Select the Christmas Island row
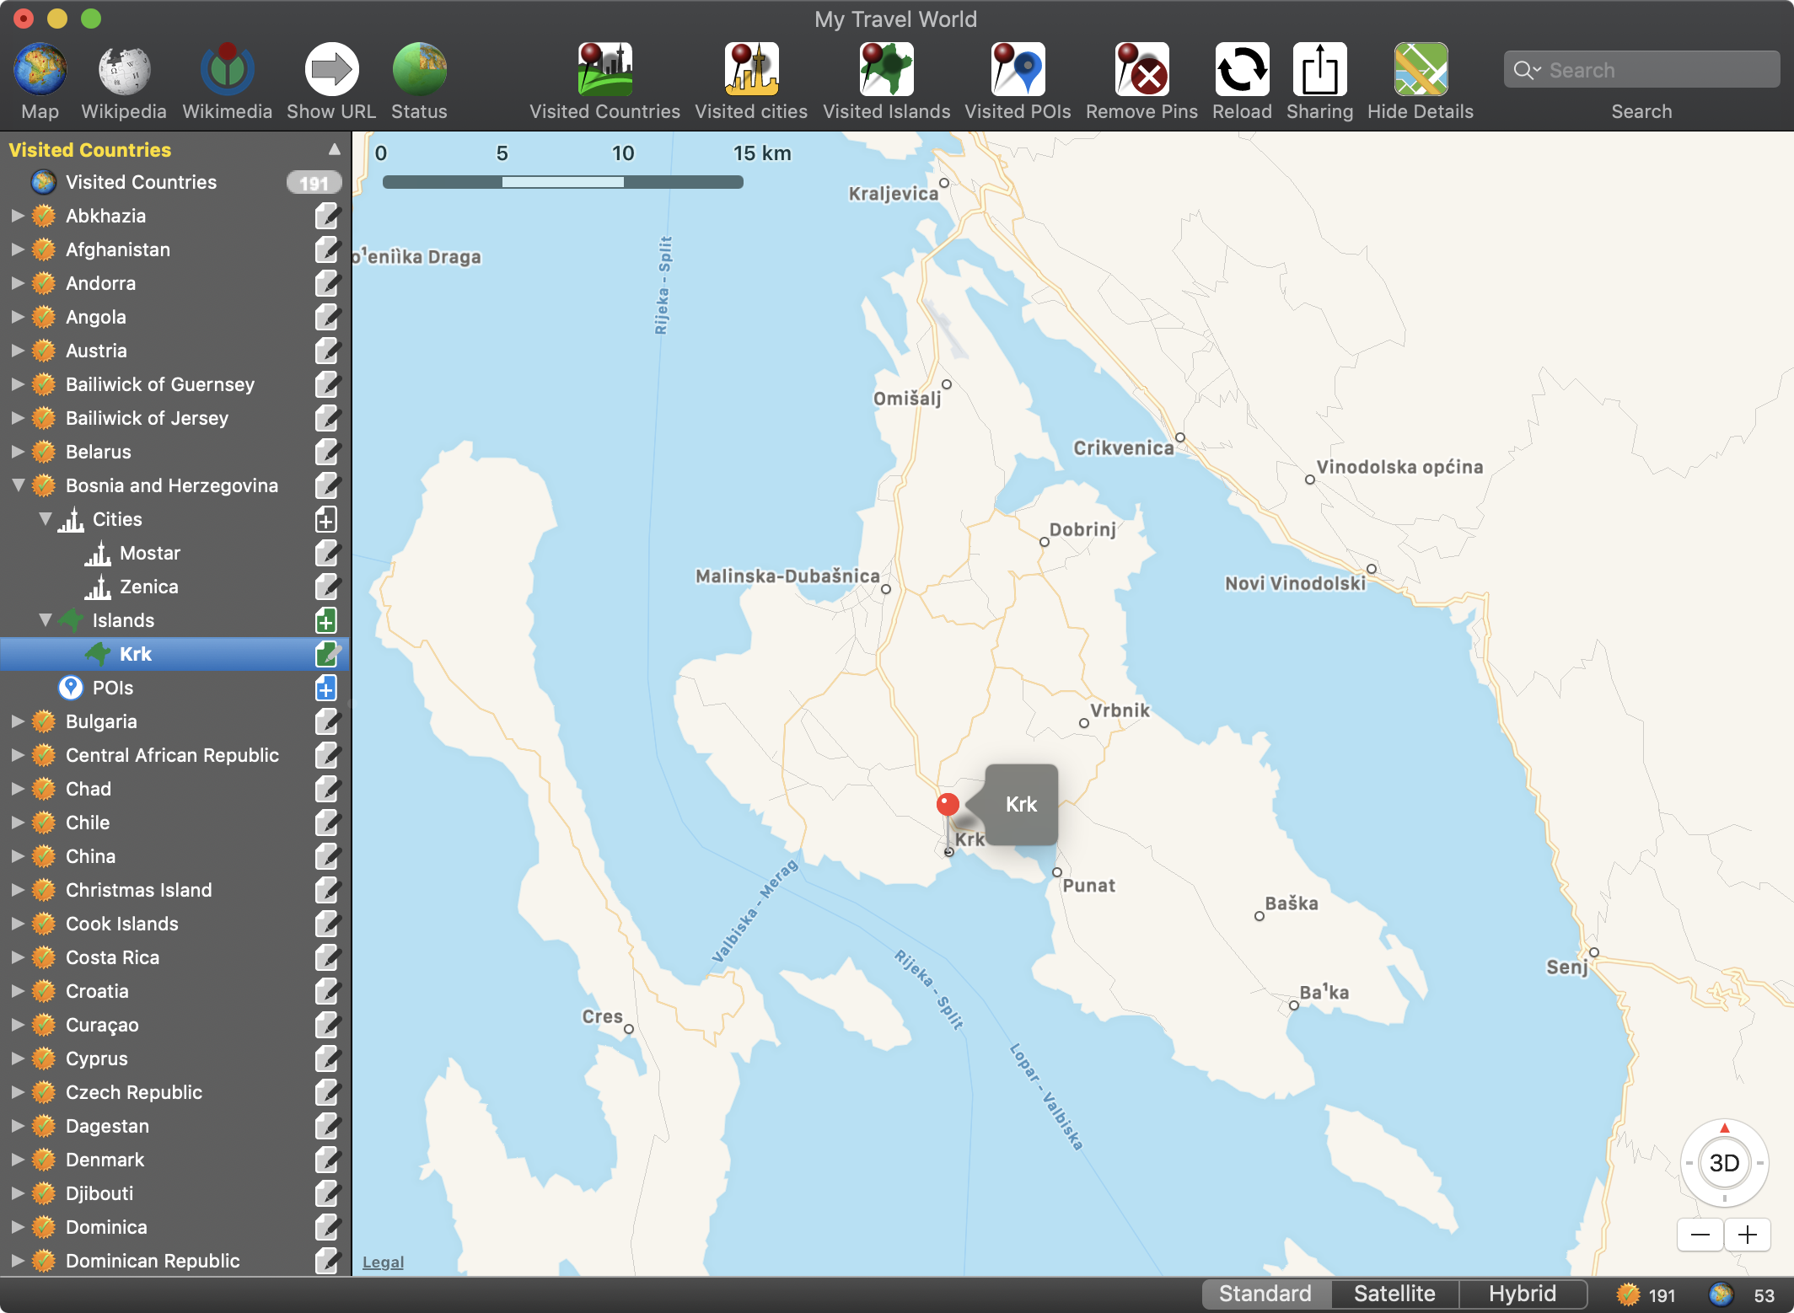This screenshot has width=1794, height=1313. click(x=175, y=890)
